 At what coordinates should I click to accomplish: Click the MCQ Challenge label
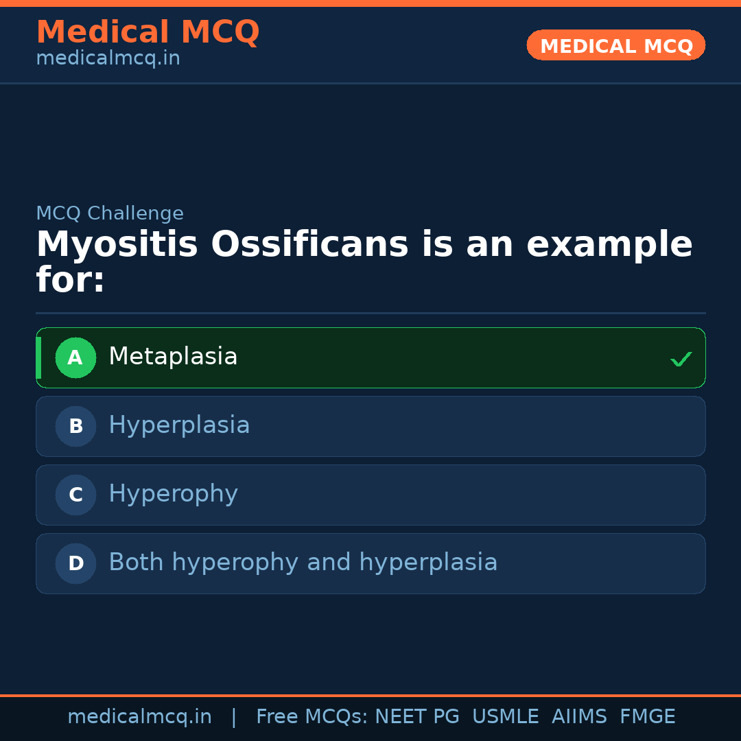(110, 213)
